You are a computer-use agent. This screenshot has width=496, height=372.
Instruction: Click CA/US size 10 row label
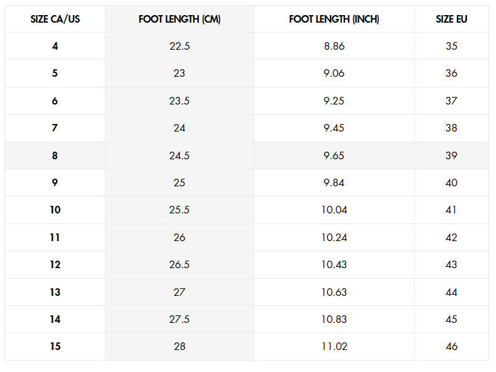click(x=55, y=210)
